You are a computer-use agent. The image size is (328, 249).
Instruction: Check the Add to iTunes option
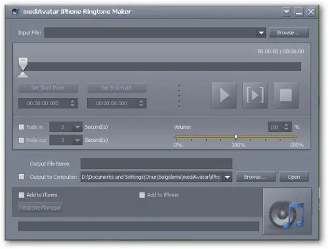click(22, 195)
